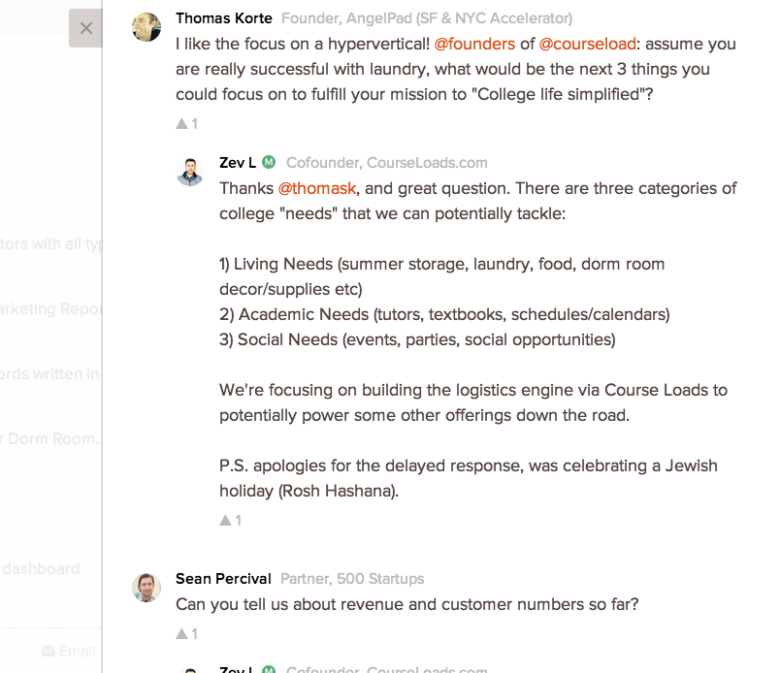Click the partially visible bottom Zev L avatar
The image size is (780, 673).
click(x=190, y=668)
